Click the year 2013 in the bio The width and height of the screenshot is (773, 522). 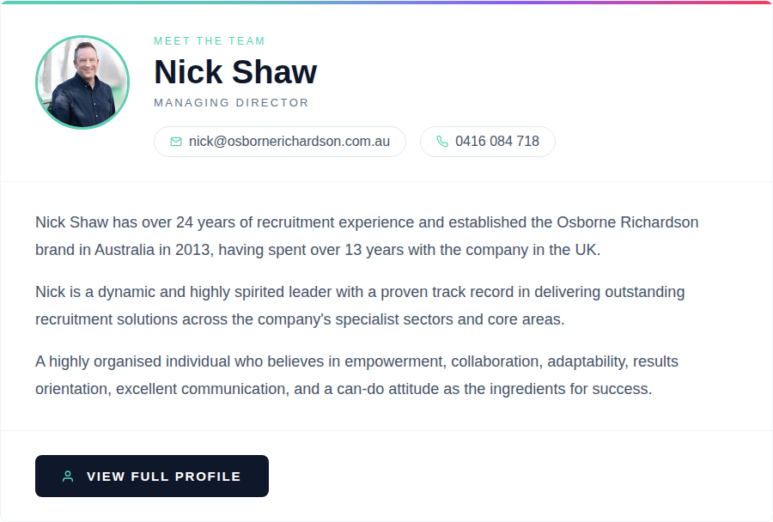196,251
